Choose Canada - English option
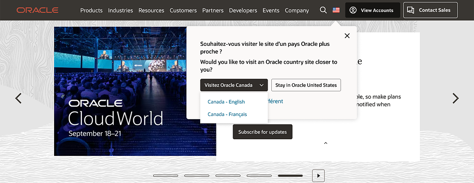Screen dimensions: 474x183 point(226,102)
